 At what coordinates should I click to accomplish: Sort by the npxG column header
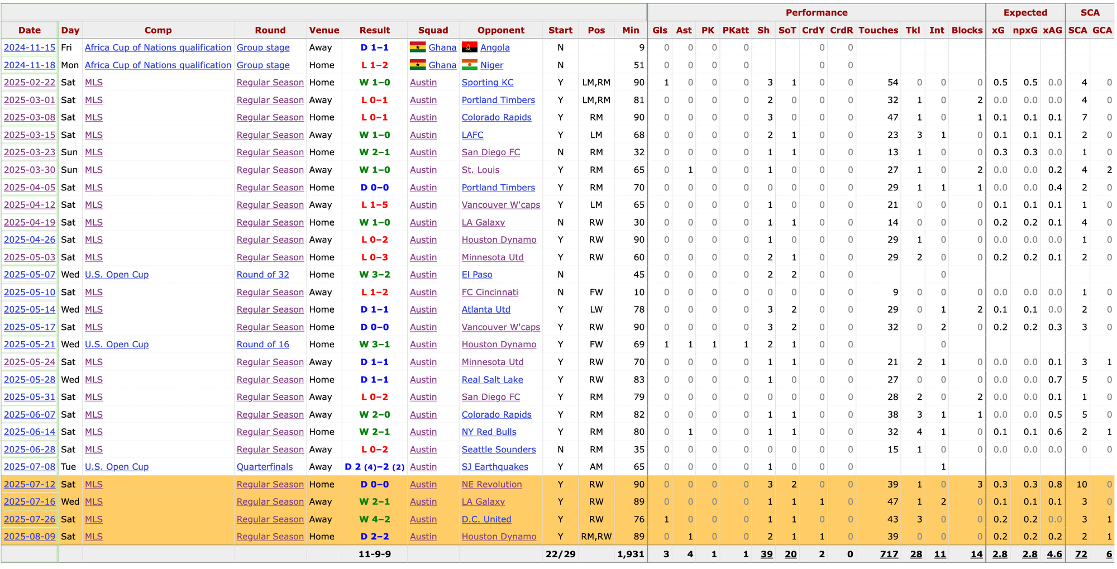pos(1025,30)
